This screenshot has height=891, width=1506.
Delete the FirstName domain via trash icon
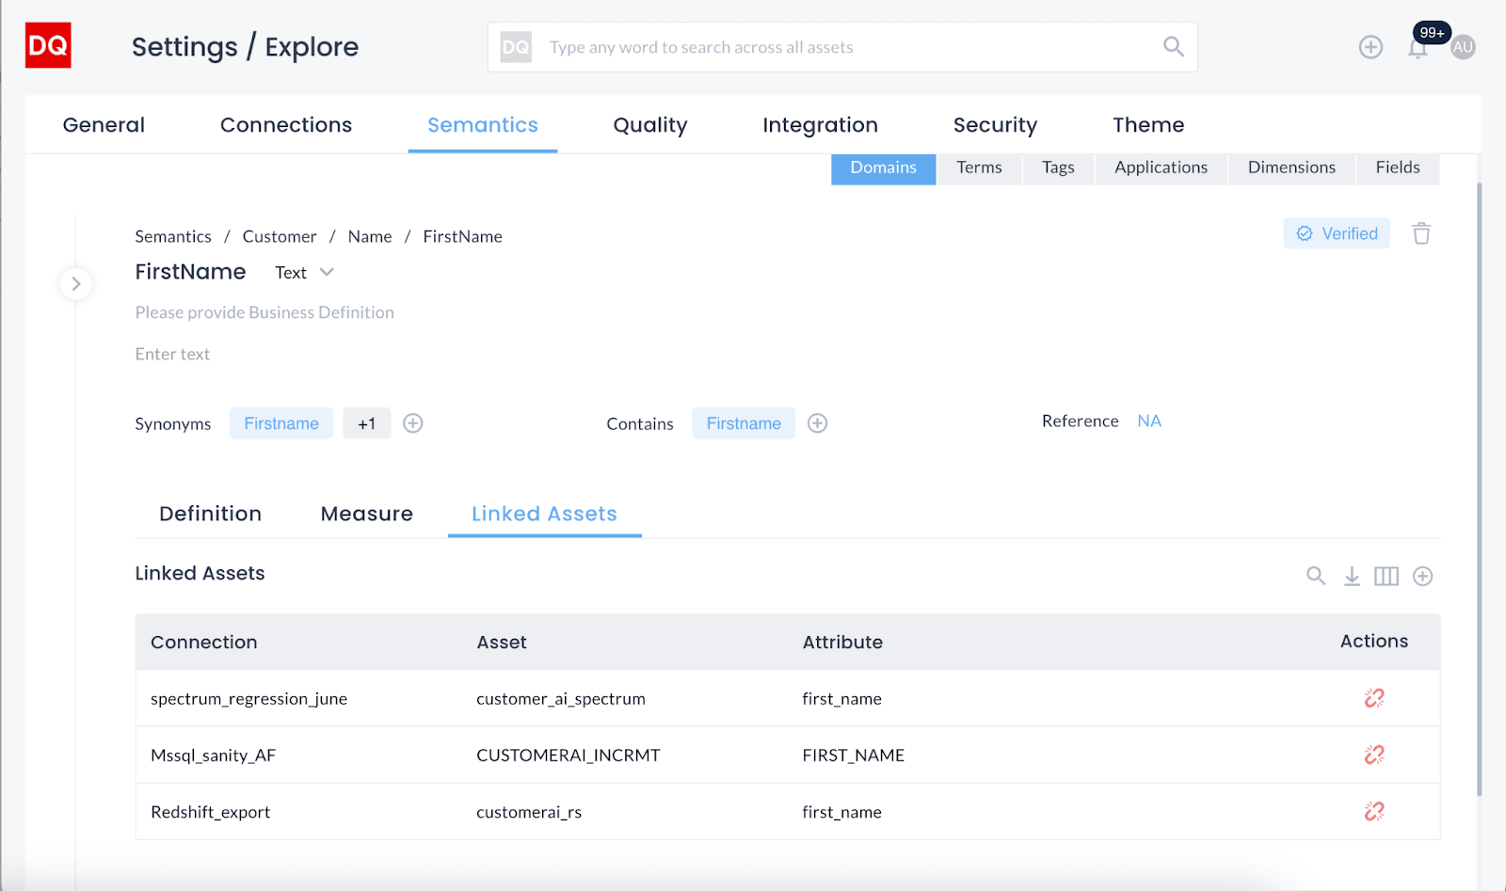pyautogui.click(x=1420, y=232)
